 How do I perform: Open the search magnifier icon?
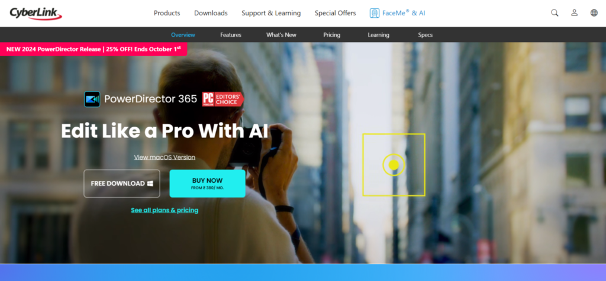pyautogui.click(x=555, y=13)
